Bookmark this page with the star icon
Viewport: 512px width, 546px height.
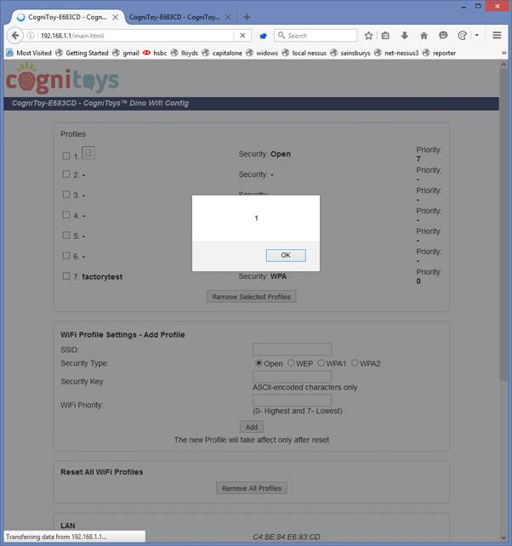[368, 36]
